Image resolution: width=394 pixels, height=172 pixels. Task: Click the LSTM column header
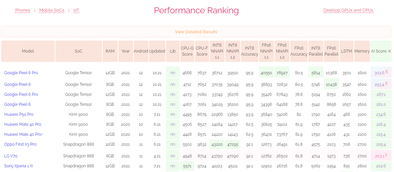pyautogui.click(x=347, y=51)
